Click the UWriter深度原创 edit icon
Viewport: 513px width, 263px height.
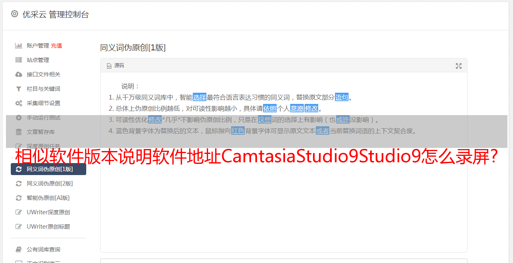pyautogui.click(x=18, y=212)
